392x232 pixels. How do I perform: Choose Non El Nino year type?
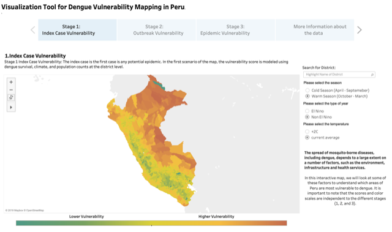[x=307, y=117]
